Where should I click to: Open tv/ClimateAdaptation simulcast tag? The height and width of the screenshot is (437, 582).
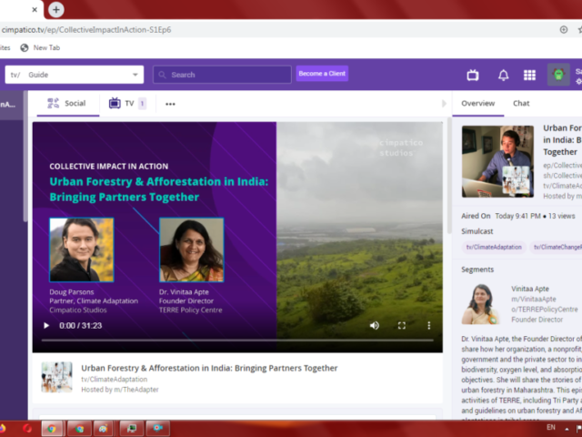pyautogui.click(x=494, y=247)
